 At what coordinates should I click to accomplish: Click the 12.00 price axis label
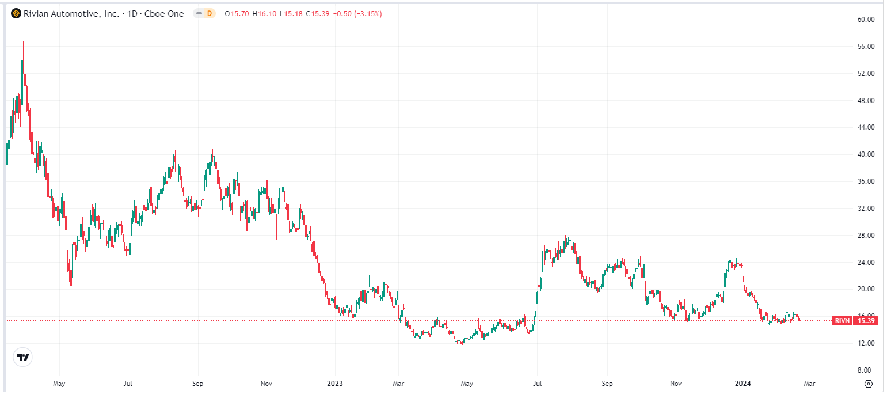coord(866,343)
